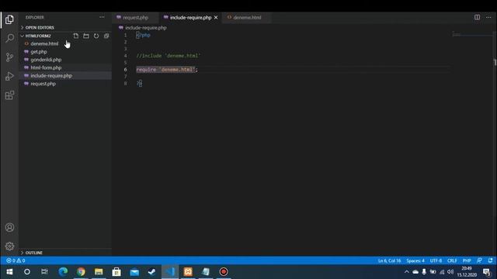Open Google Chrome from the taskbar
This screenshot has height=279, width=497.
click(x=81, y=272)
